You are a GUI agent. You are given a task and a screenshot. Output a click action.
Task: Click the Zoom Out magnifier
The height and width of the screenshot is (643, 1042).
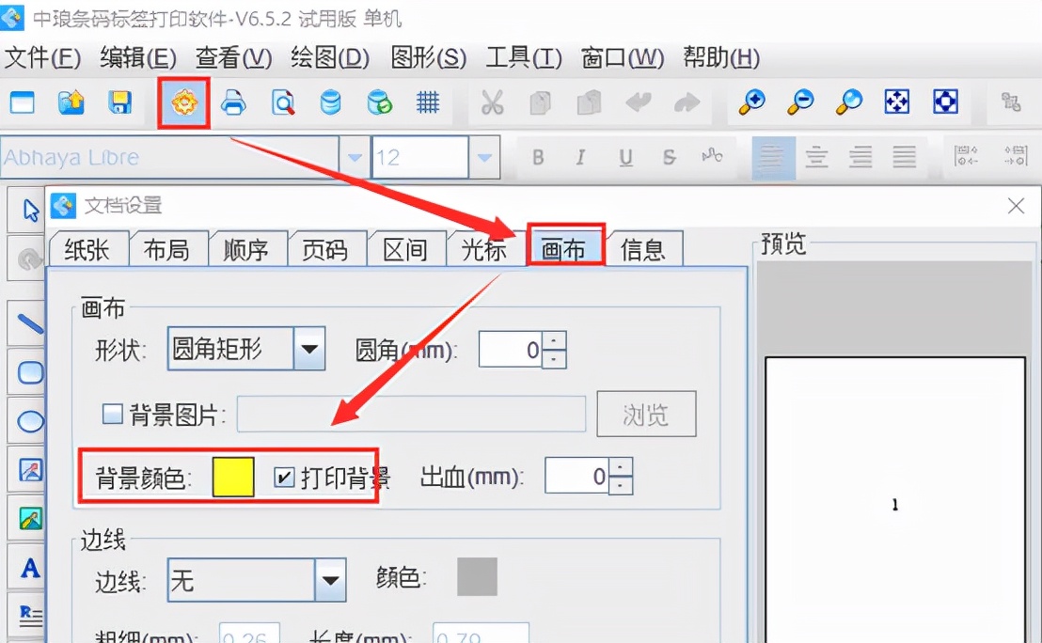(800, 102)
